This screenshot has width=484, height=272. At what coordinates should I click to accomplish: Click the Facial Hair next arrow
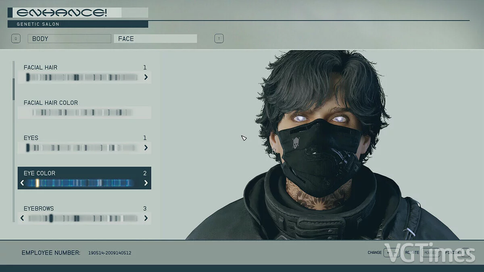[146, 77]
